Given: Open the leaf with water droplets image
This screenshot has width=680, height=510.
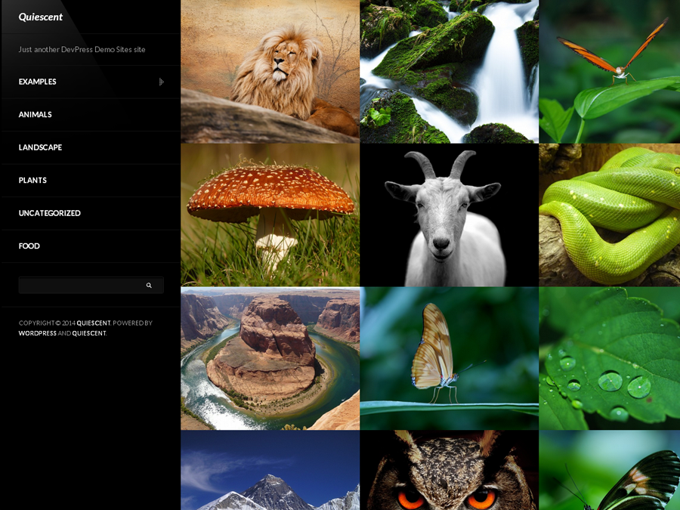Looking at the screenshot, I should click(x=610, y=359).
